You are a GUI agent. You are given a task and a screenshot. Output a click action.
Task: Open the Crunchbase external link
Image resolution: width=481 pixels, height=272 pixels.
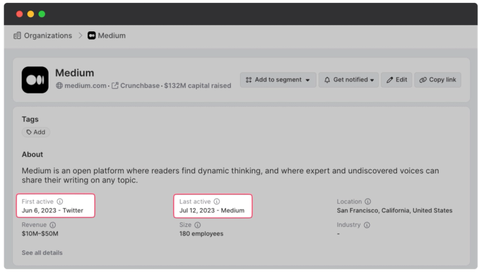[139, 85]
